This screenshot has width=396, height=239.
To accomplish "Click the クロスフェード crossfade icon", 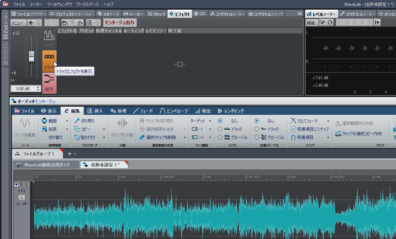I will click(x=293, y=121).
